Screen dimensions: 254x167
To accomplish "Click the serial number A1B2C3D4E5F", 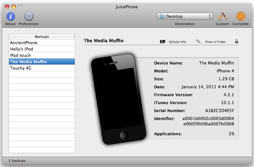I will point(219,110).
